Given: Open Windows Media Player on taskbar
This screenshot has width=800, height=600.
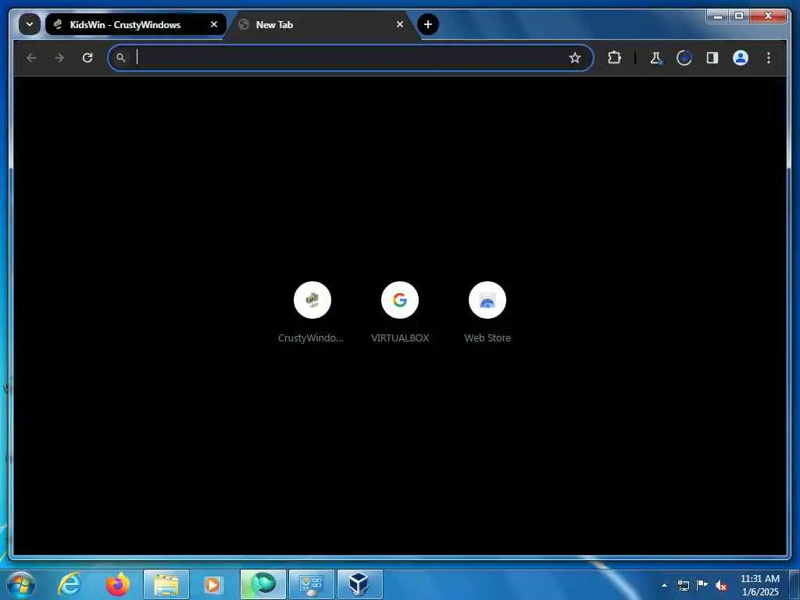Looking at the screenshot, I should tap(213, 584).
